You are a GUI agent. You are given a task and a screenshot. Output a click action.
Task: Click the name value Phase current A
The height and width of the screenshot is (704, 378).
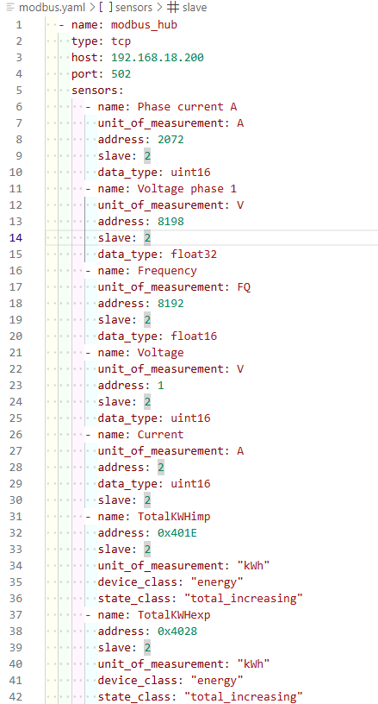[x=187, y=106]
